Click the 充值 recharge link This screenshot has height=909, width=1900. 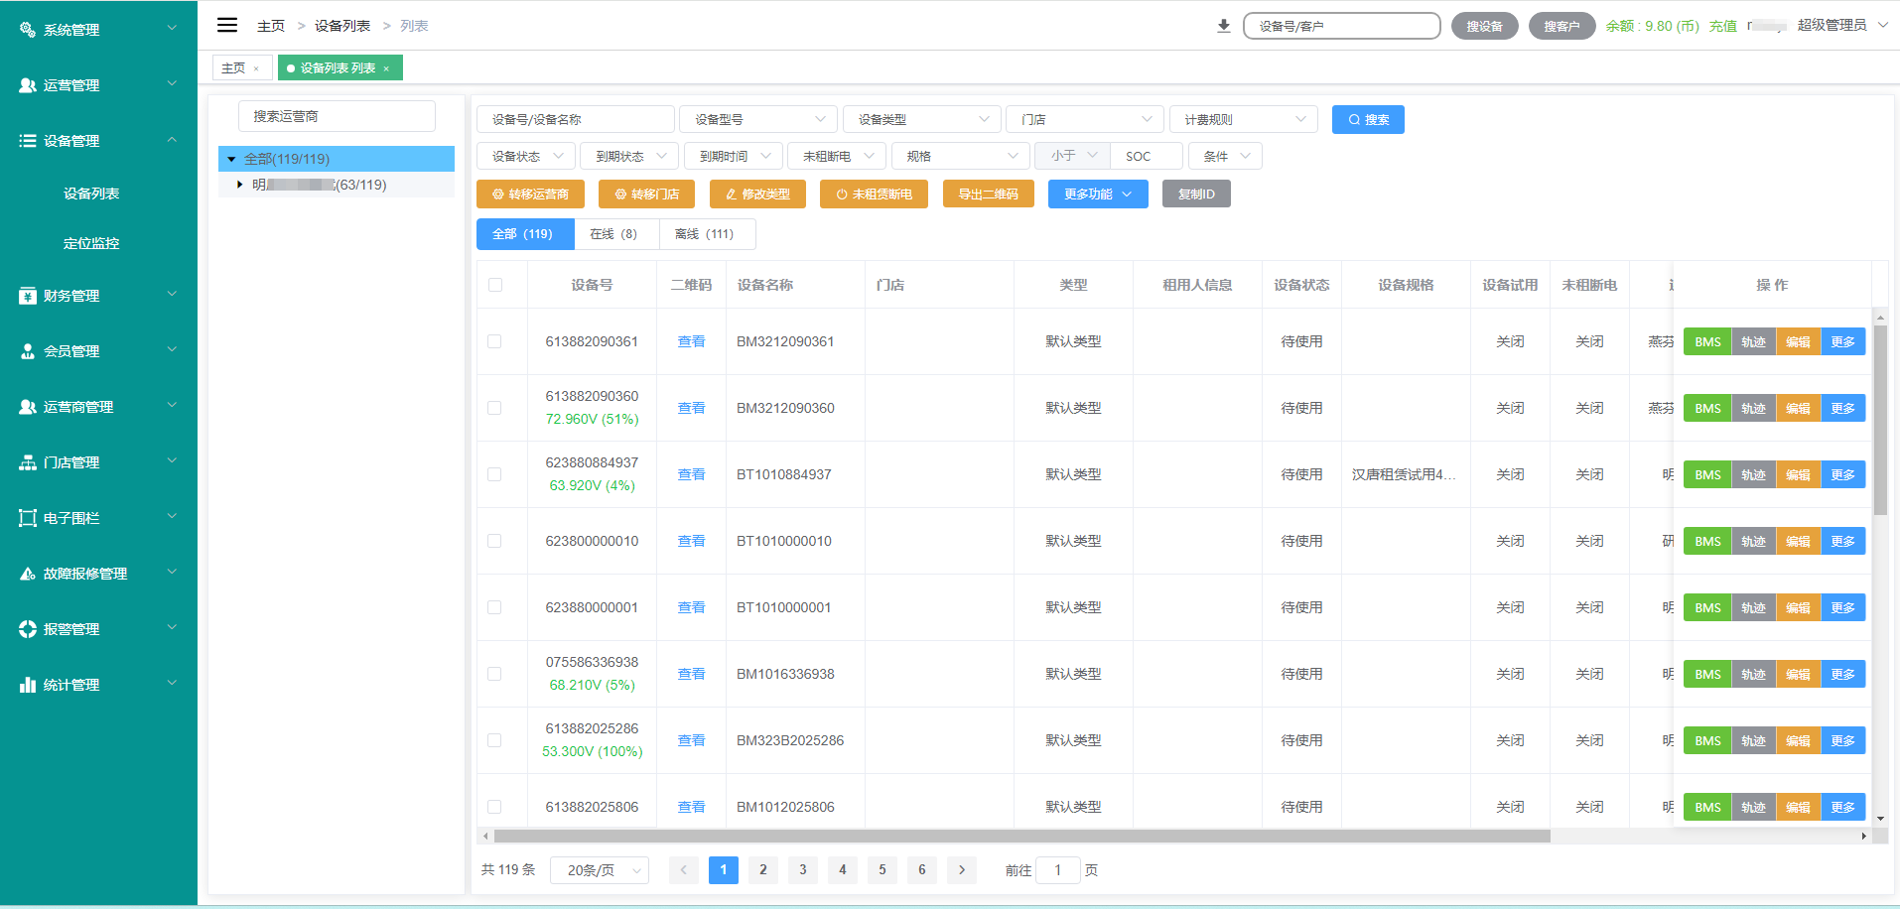(1722, 26)
